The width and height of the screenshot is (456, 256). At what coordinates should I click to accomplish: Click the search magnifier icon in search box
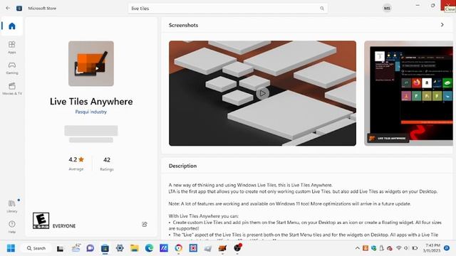point(322,9)
